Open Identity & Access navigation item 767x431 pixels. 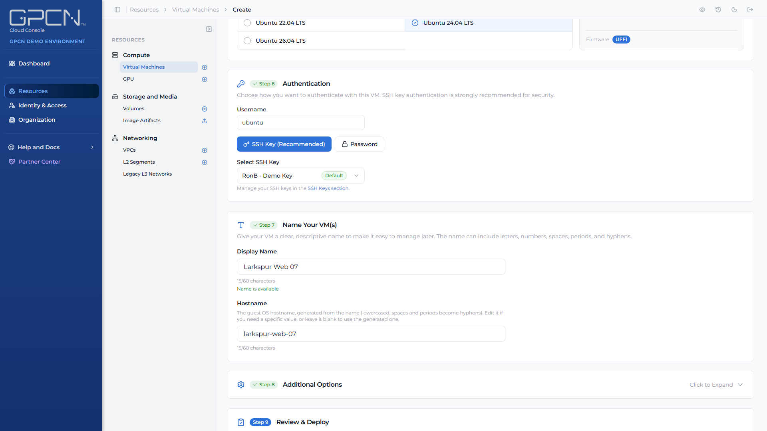tap(52, 105)
